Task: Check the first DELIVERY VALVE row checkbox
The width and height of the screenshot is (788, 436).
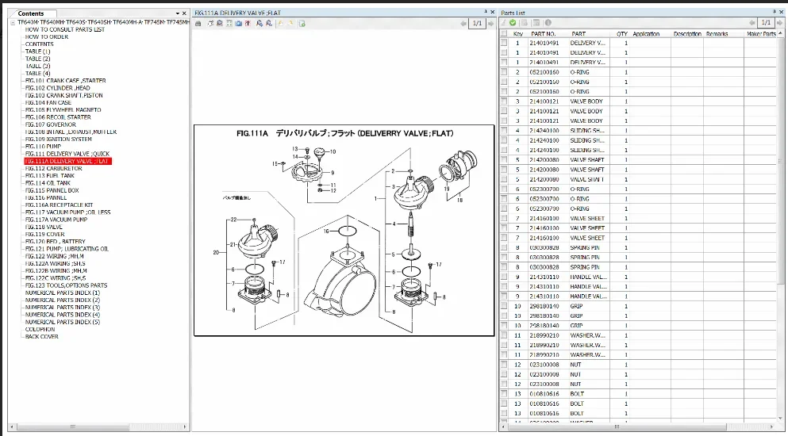Action: coord(504,43)
